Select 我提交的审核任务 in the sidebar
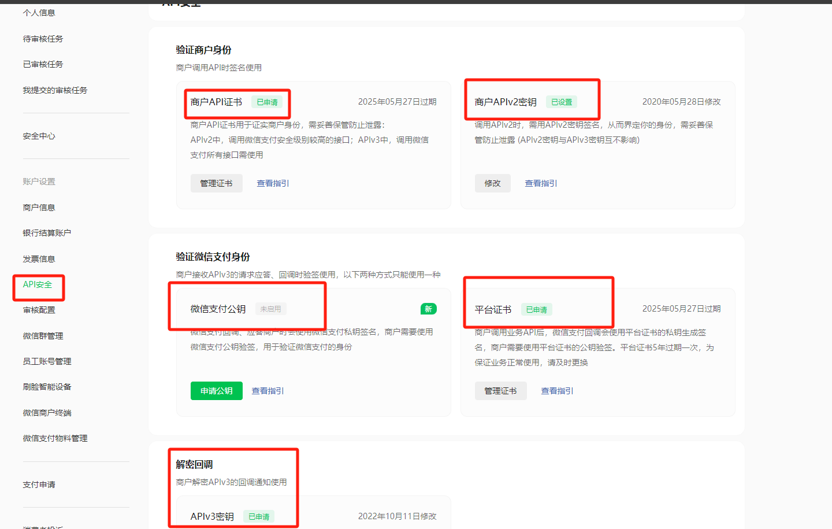The height and width of the screenshot is (529, 832). click(55, 90)
